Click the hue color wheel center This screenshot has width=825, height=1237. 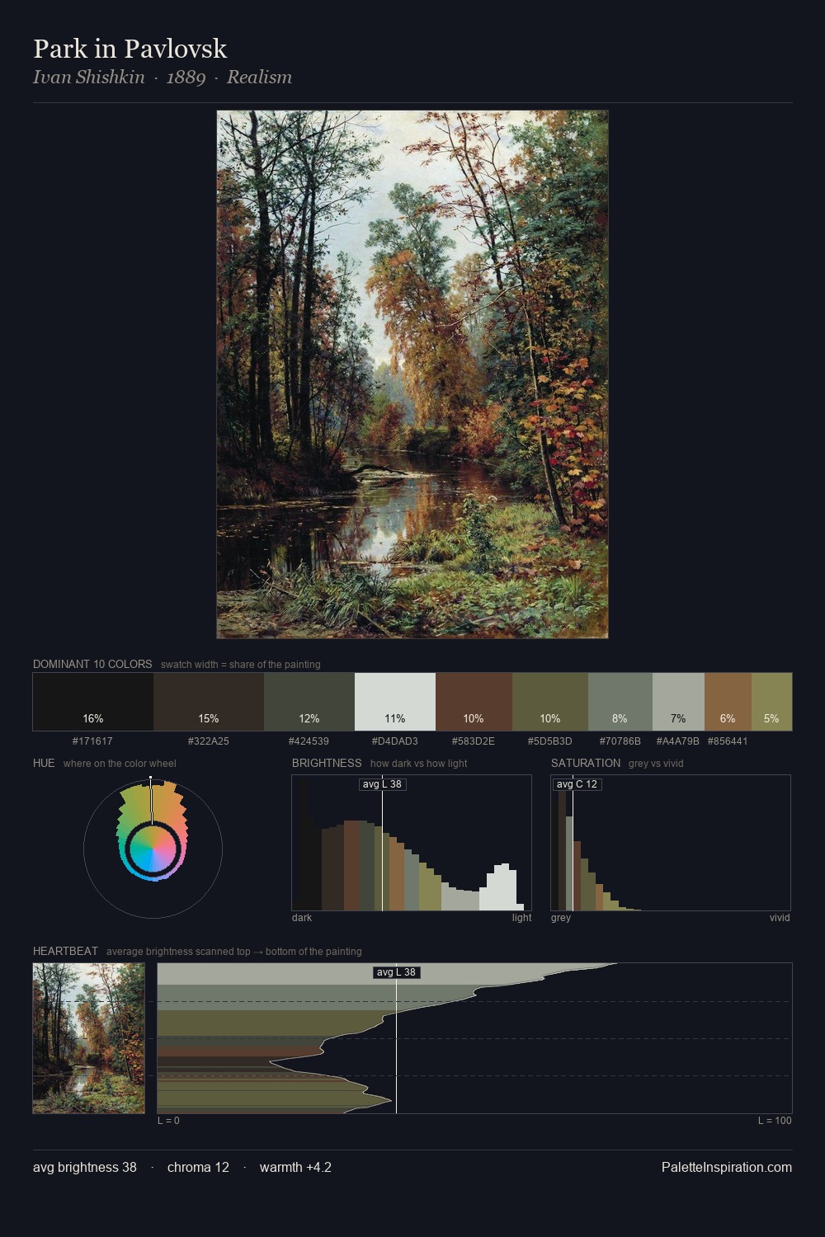pos(153,848)
